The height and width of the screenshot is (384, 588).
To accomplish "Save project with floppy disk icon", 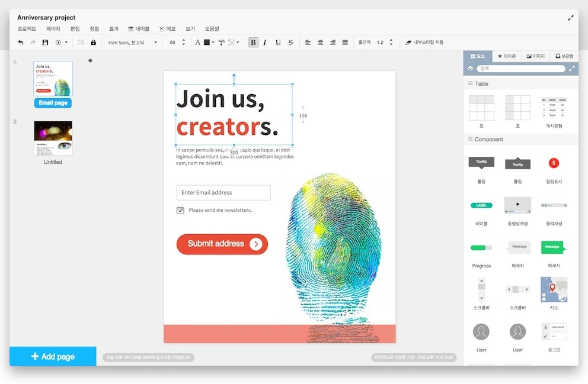I will tap(46, 42).
